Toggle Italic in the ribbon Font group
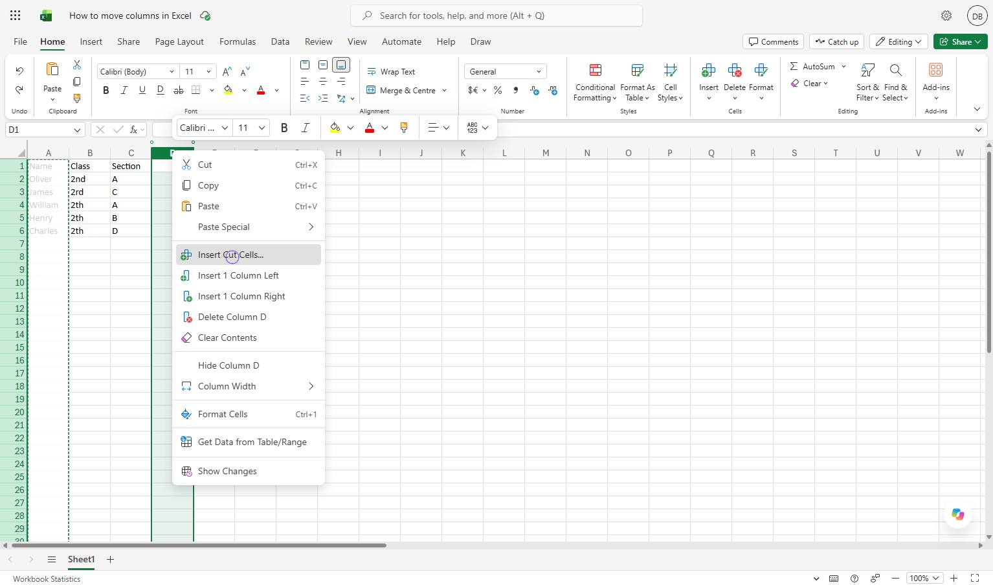Screen dimensions: 993x585 [x=124, y=90]
